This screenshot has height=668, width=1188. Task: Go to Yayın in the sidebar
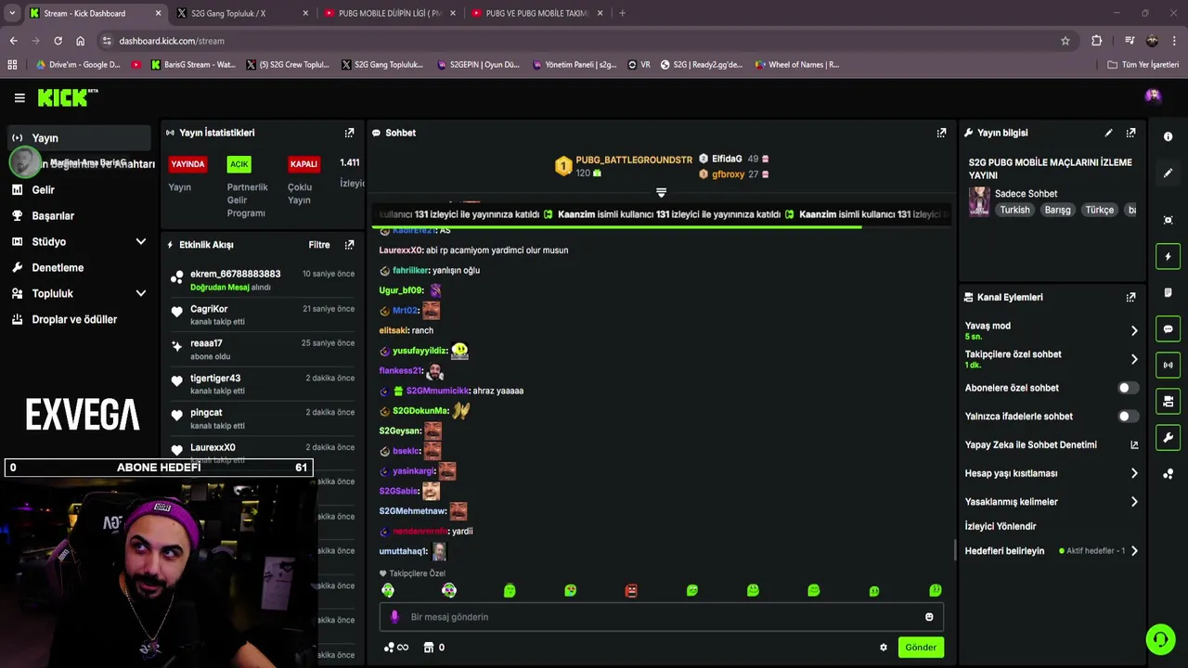click(78, 138)
